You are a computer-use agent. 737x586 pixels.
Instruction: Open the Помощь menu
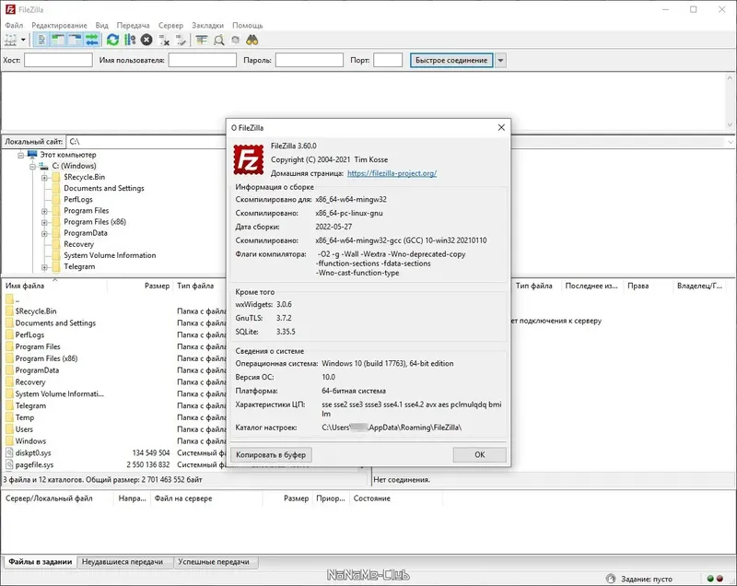pos(247,26)
